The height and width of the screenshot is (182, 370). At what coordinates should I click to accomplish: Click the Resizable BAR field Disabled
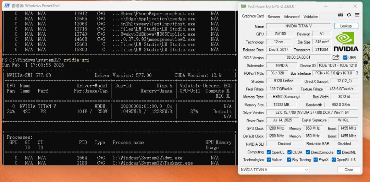coord(344,144)
